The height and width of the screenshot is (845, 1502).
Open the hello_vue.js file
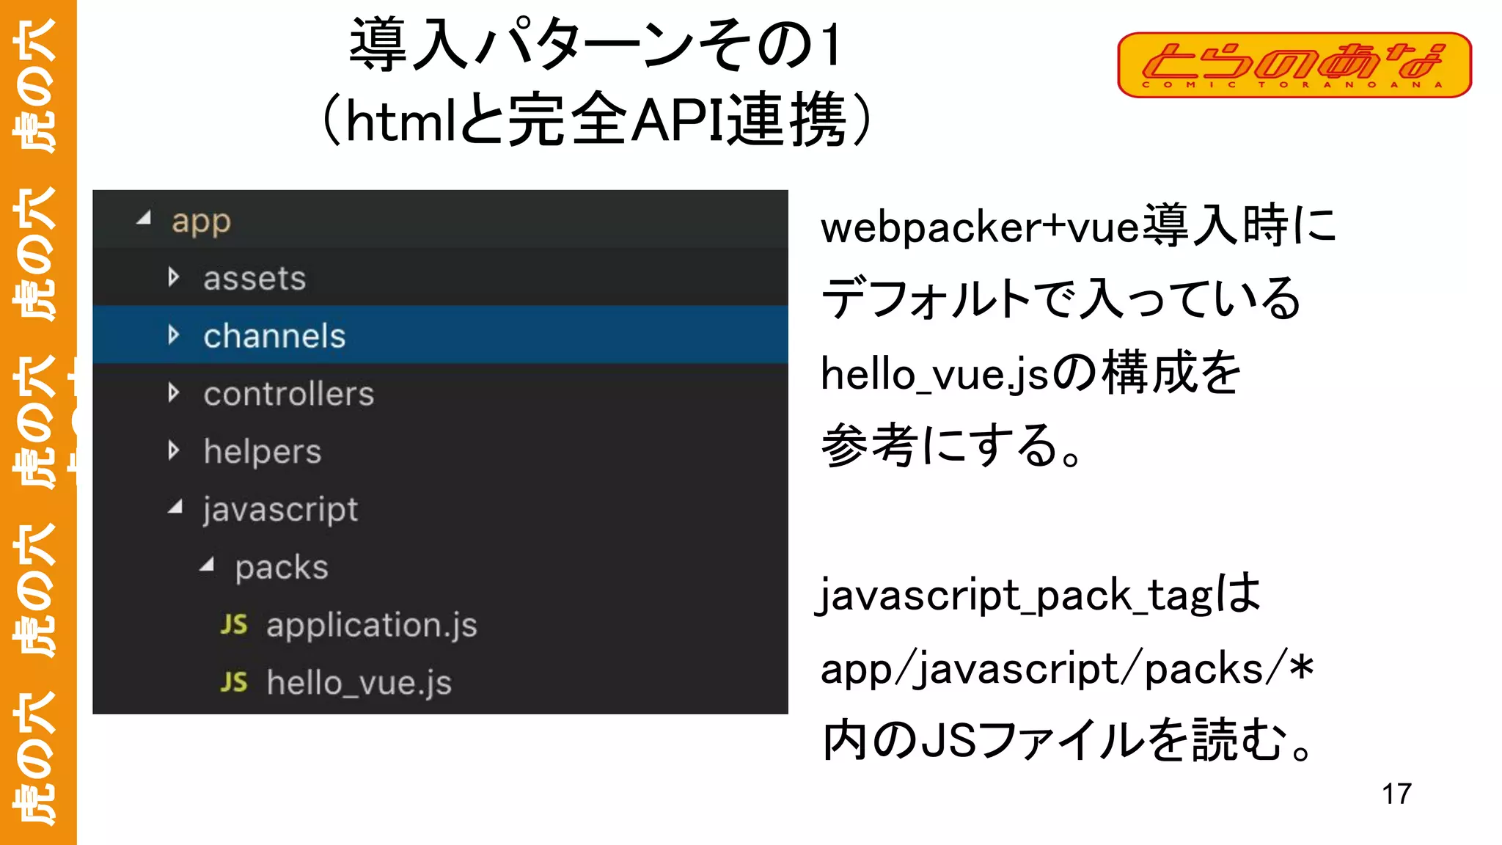pyautogui.click(x=359, y=683)
